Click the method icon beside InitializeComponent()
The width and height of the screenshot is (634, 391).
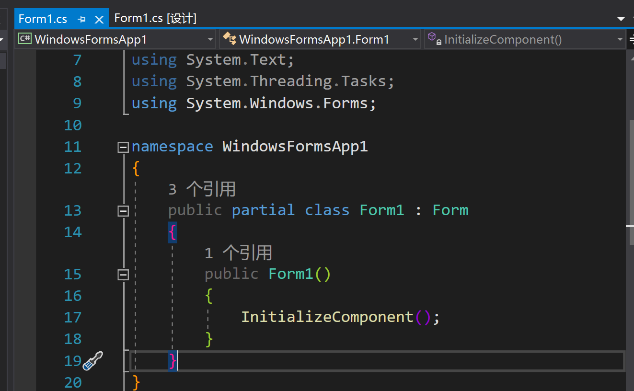pos(434,39)
